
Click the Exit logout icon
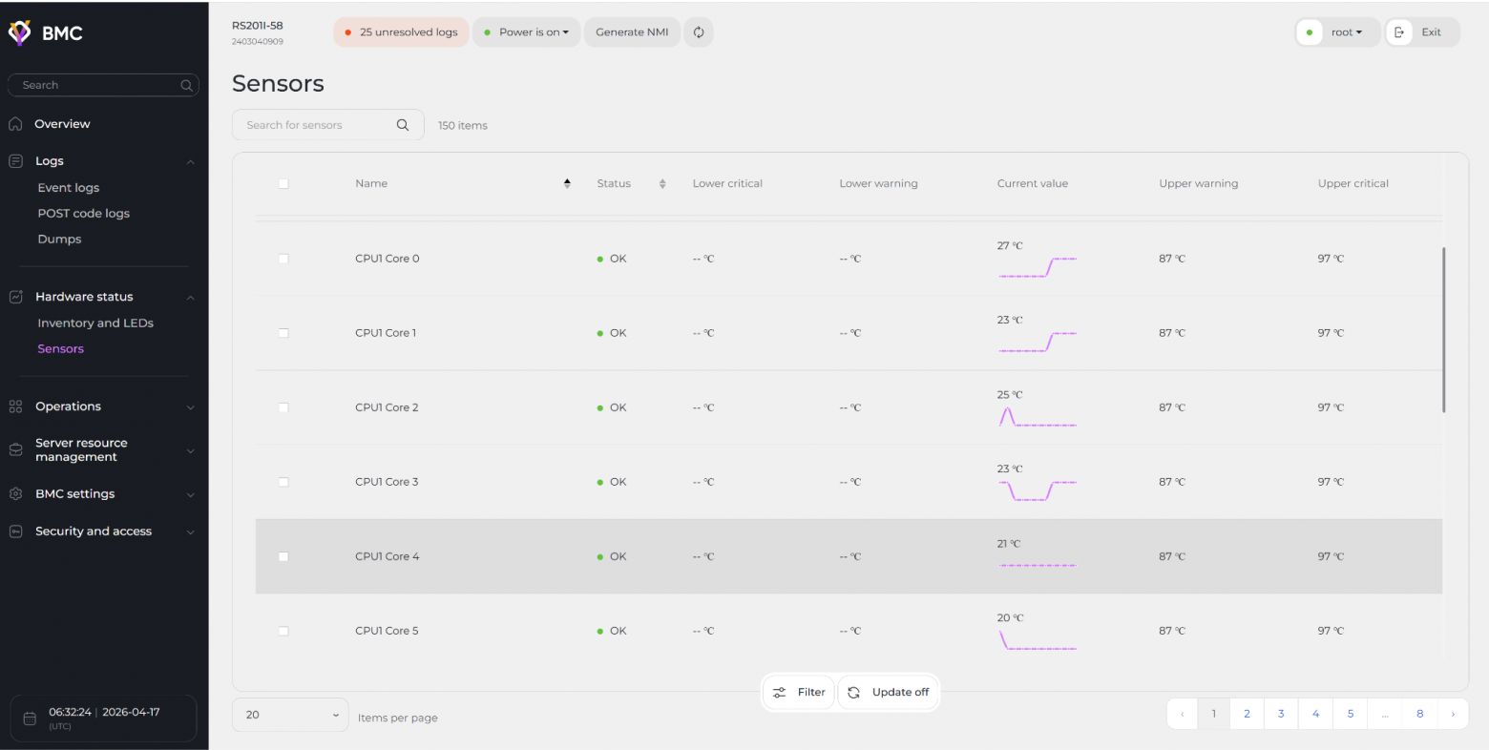point(1399,32)
